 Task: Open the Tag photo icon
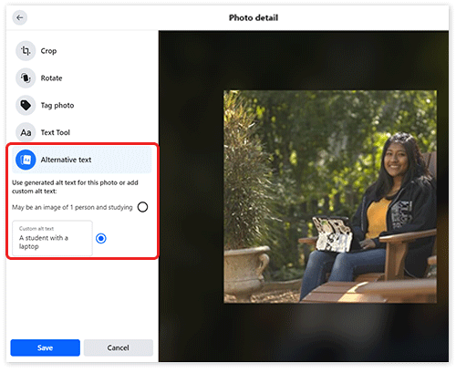click(x=26, y=106)
